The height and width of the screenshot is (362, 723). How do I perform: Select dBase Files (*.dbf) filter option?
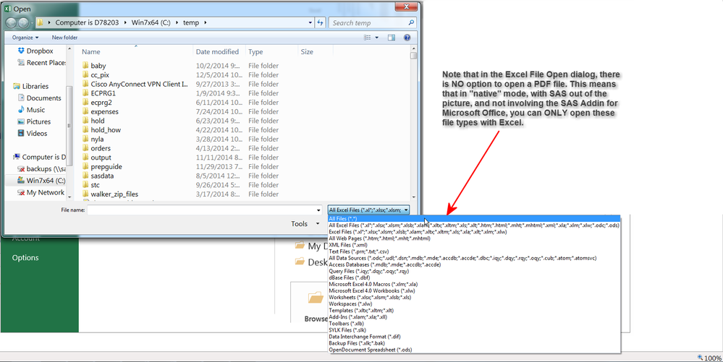tap(473, 277)
